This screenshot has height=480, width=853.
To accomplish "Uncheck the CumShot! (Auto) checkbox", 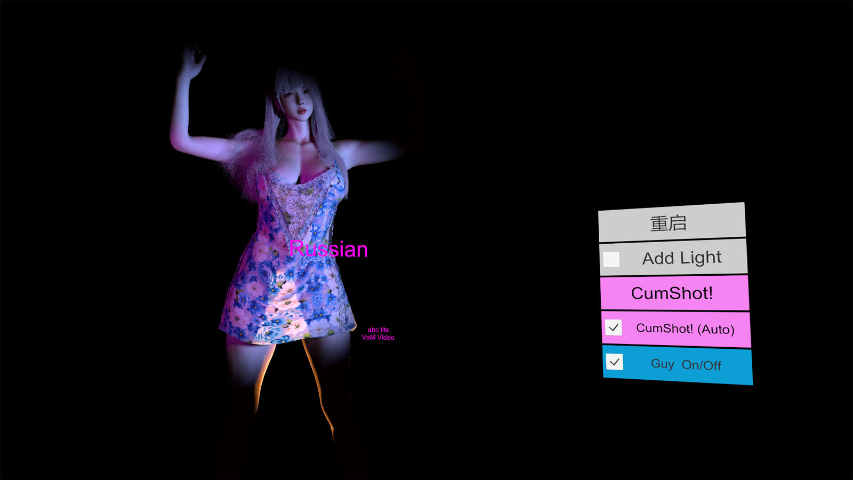I will [614, 327].
